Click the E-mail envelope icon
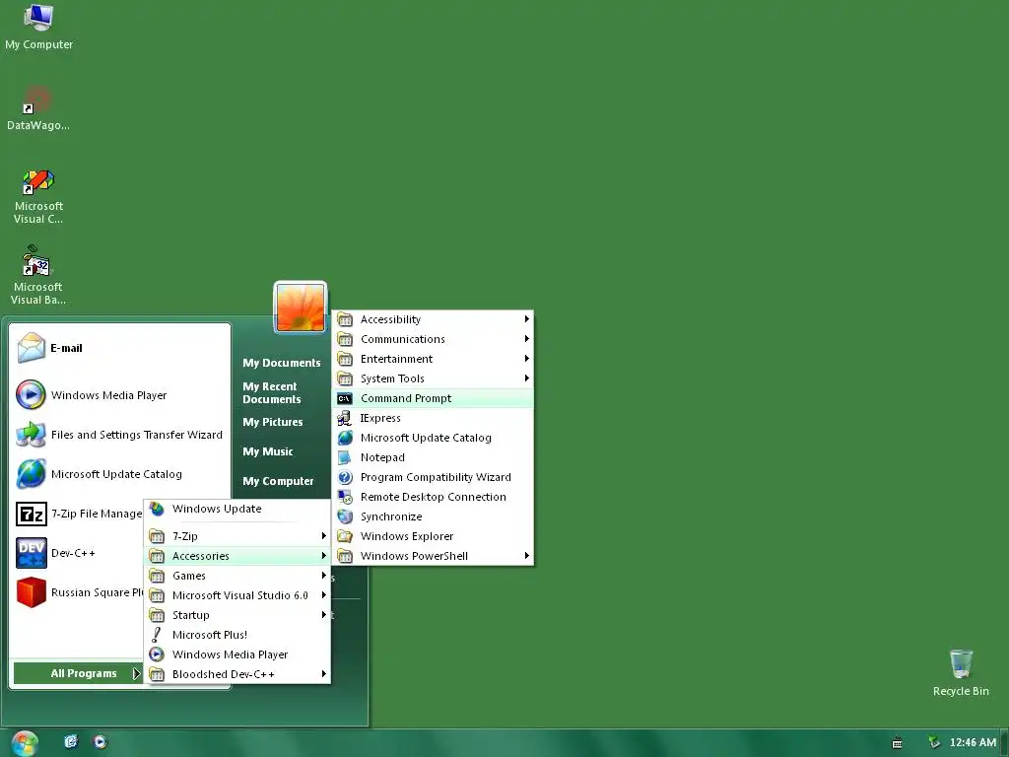 [x=31, y=348]
